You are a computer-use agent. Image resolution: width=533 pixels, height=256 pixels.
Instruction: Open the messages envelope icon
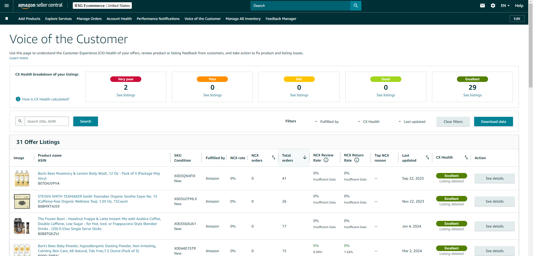click(482, 6)
